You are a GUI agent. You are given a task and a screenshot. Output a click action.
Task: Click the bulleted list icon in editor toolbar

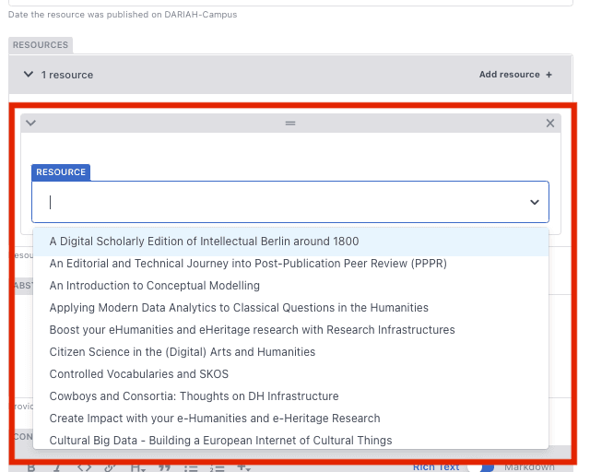coord(191,468)
